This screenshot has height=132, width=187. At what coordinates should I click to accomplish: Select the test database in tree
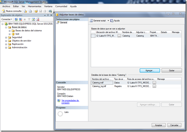point(17,34)
